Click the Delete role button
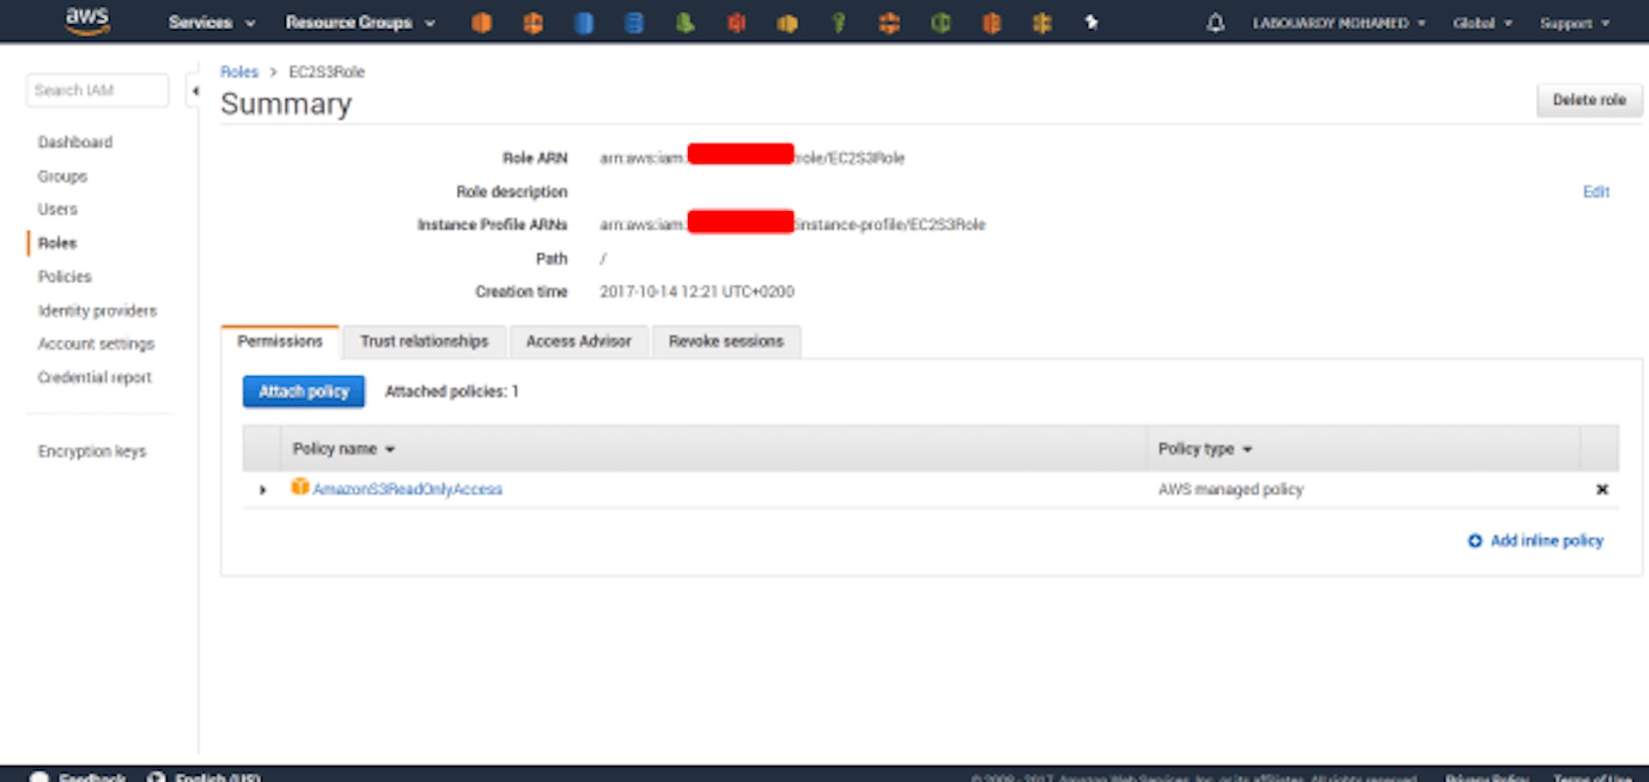Image resolution: width=1649 pixels, height=782 pixels. [x=1589, y=100]
